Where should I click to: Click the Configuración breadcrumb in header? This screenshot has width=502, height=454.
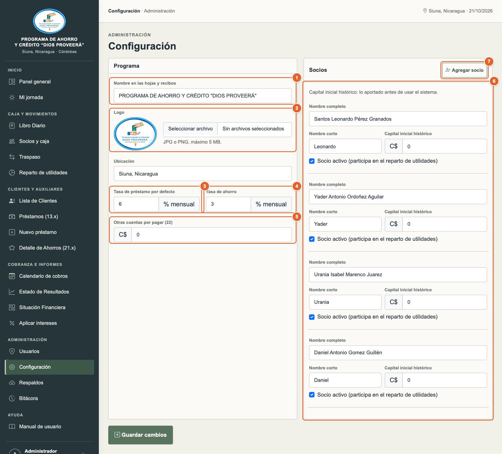coord(124,11)
